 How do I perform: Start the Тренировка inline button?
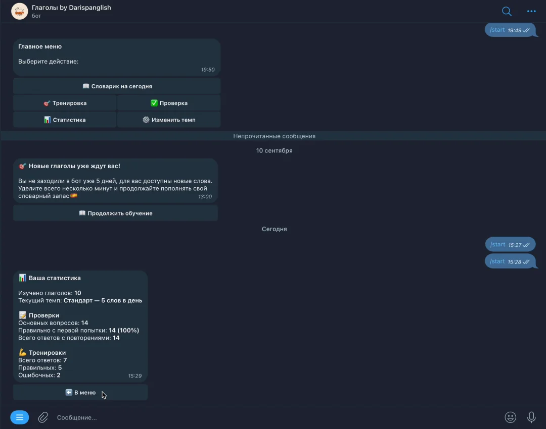coord(65,103)
